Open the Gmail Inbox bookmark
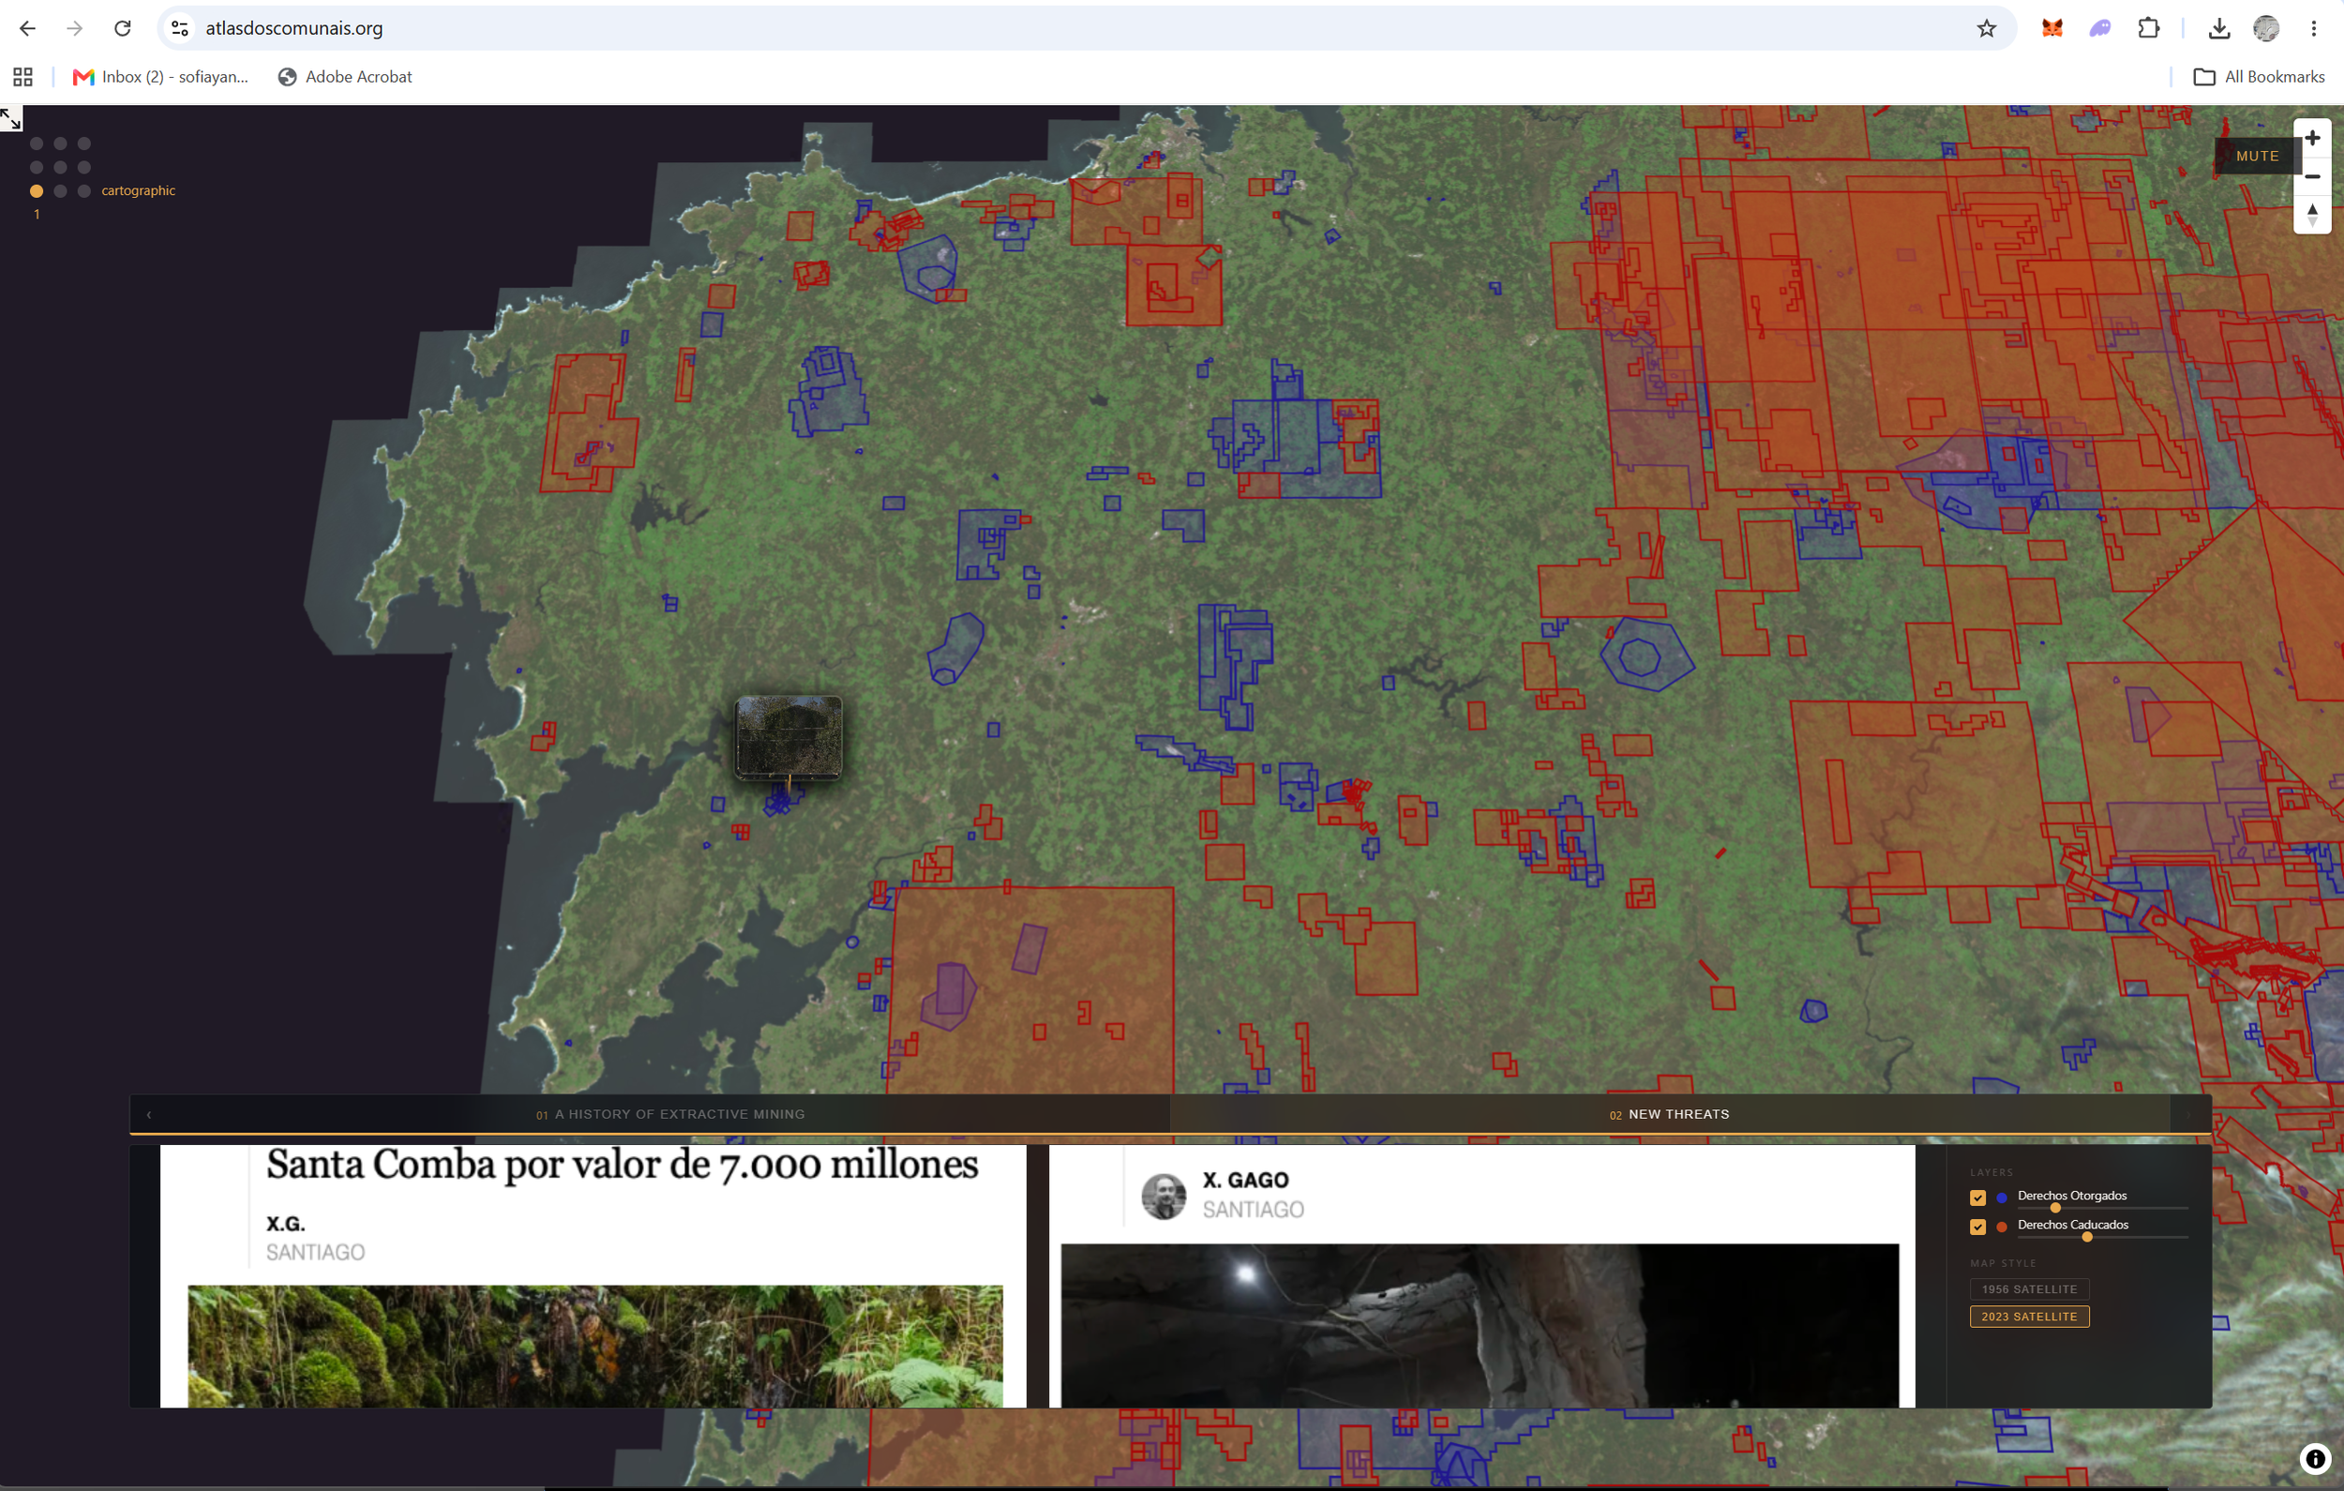The width and height of the screenshot is (2344, 1491). coord(160,77)
